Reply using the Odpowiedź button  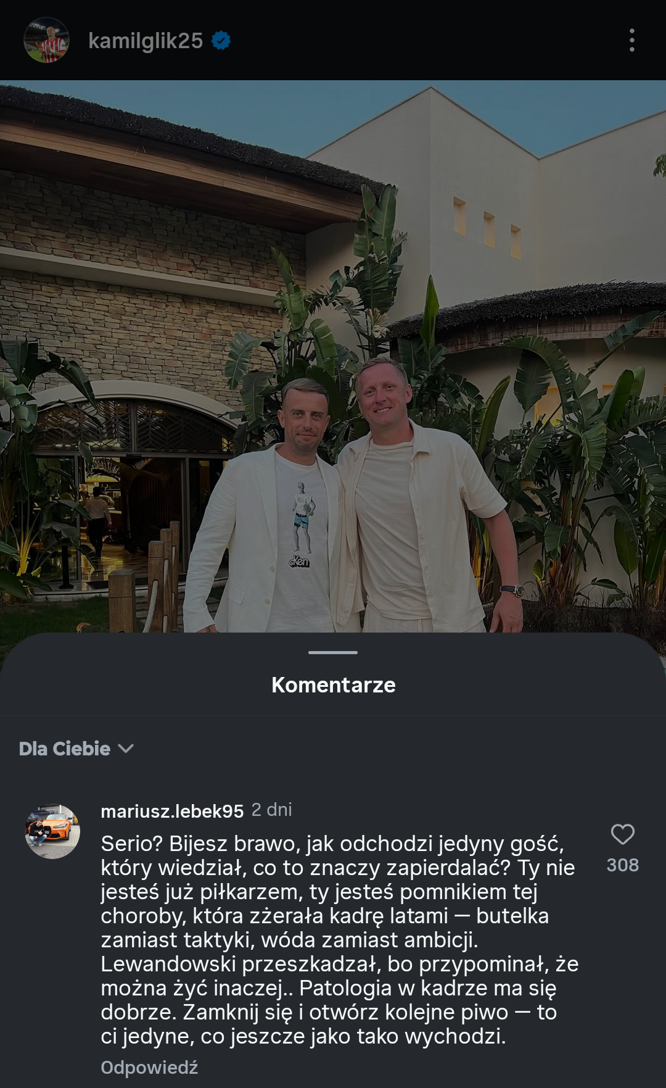pos(149,1067)
